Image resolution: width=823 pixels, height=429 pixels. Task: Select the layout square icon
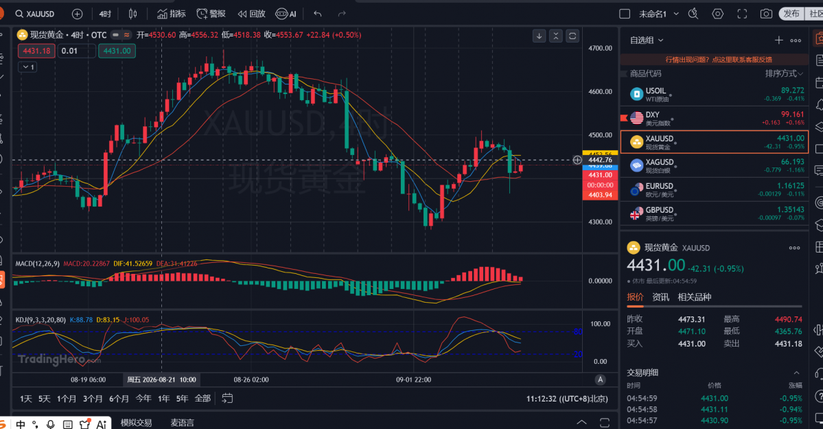click(625, 14)
